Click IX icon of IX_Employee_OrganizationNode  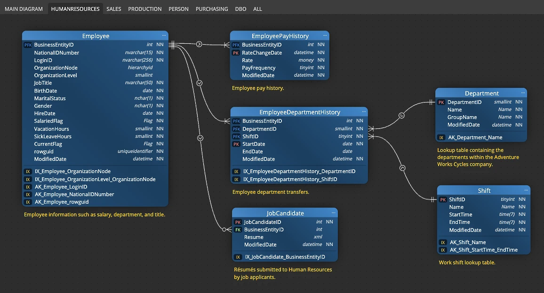(28, 172)
